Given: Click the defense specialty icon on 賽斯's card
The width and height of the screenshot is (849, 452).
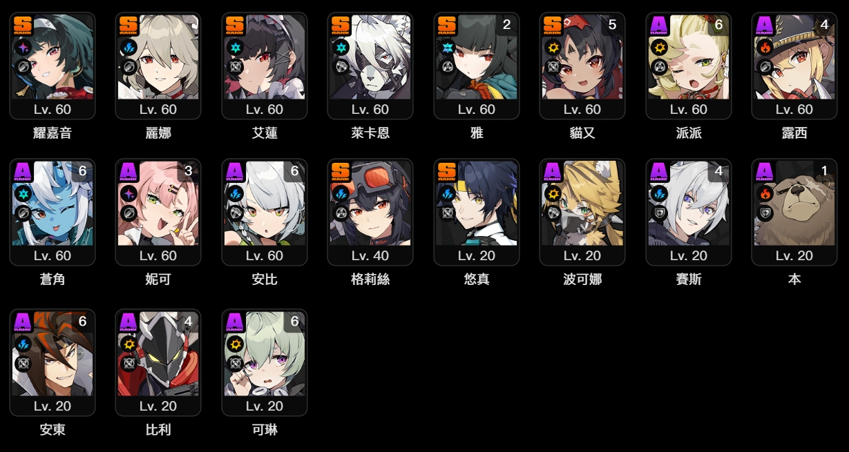Looking at the screenshot, I should [x=658, y=213].
